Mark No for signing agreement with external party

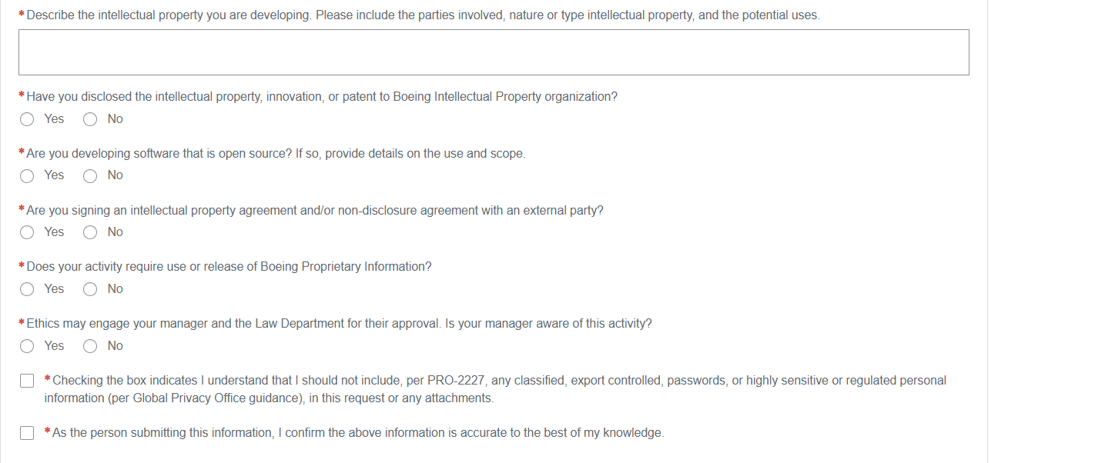[91, 232]
